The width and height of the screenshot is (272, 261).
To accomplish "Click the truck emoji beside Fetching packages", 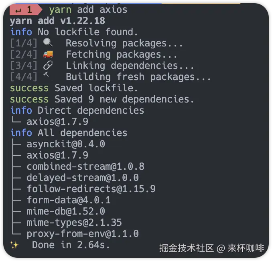I will click(x=48, y=54).
